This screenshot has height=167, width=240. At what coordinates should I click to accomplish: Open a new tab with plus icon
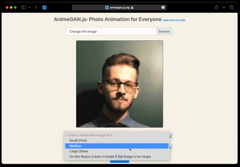click(x=224, y=7)
